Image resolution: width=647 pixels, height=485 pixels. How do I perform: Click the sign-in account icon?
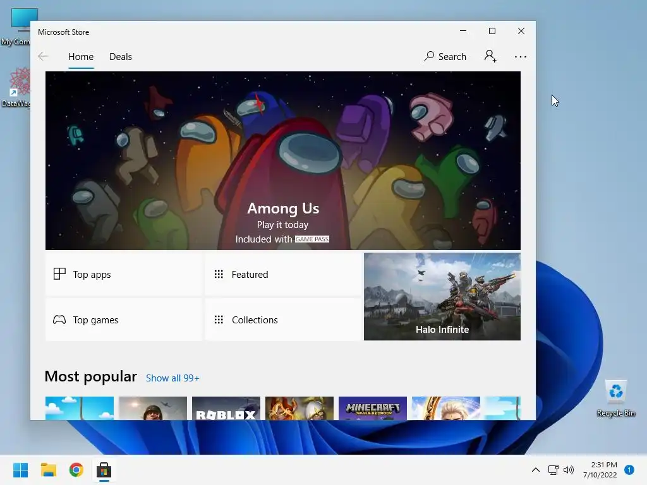[490, 56]
